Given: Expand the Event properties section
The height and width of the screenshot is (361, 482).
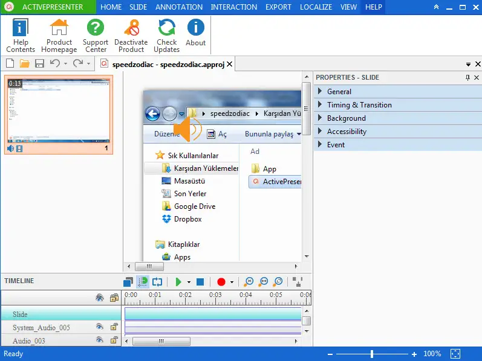Looking at the screenshot, I should point(398,145).
